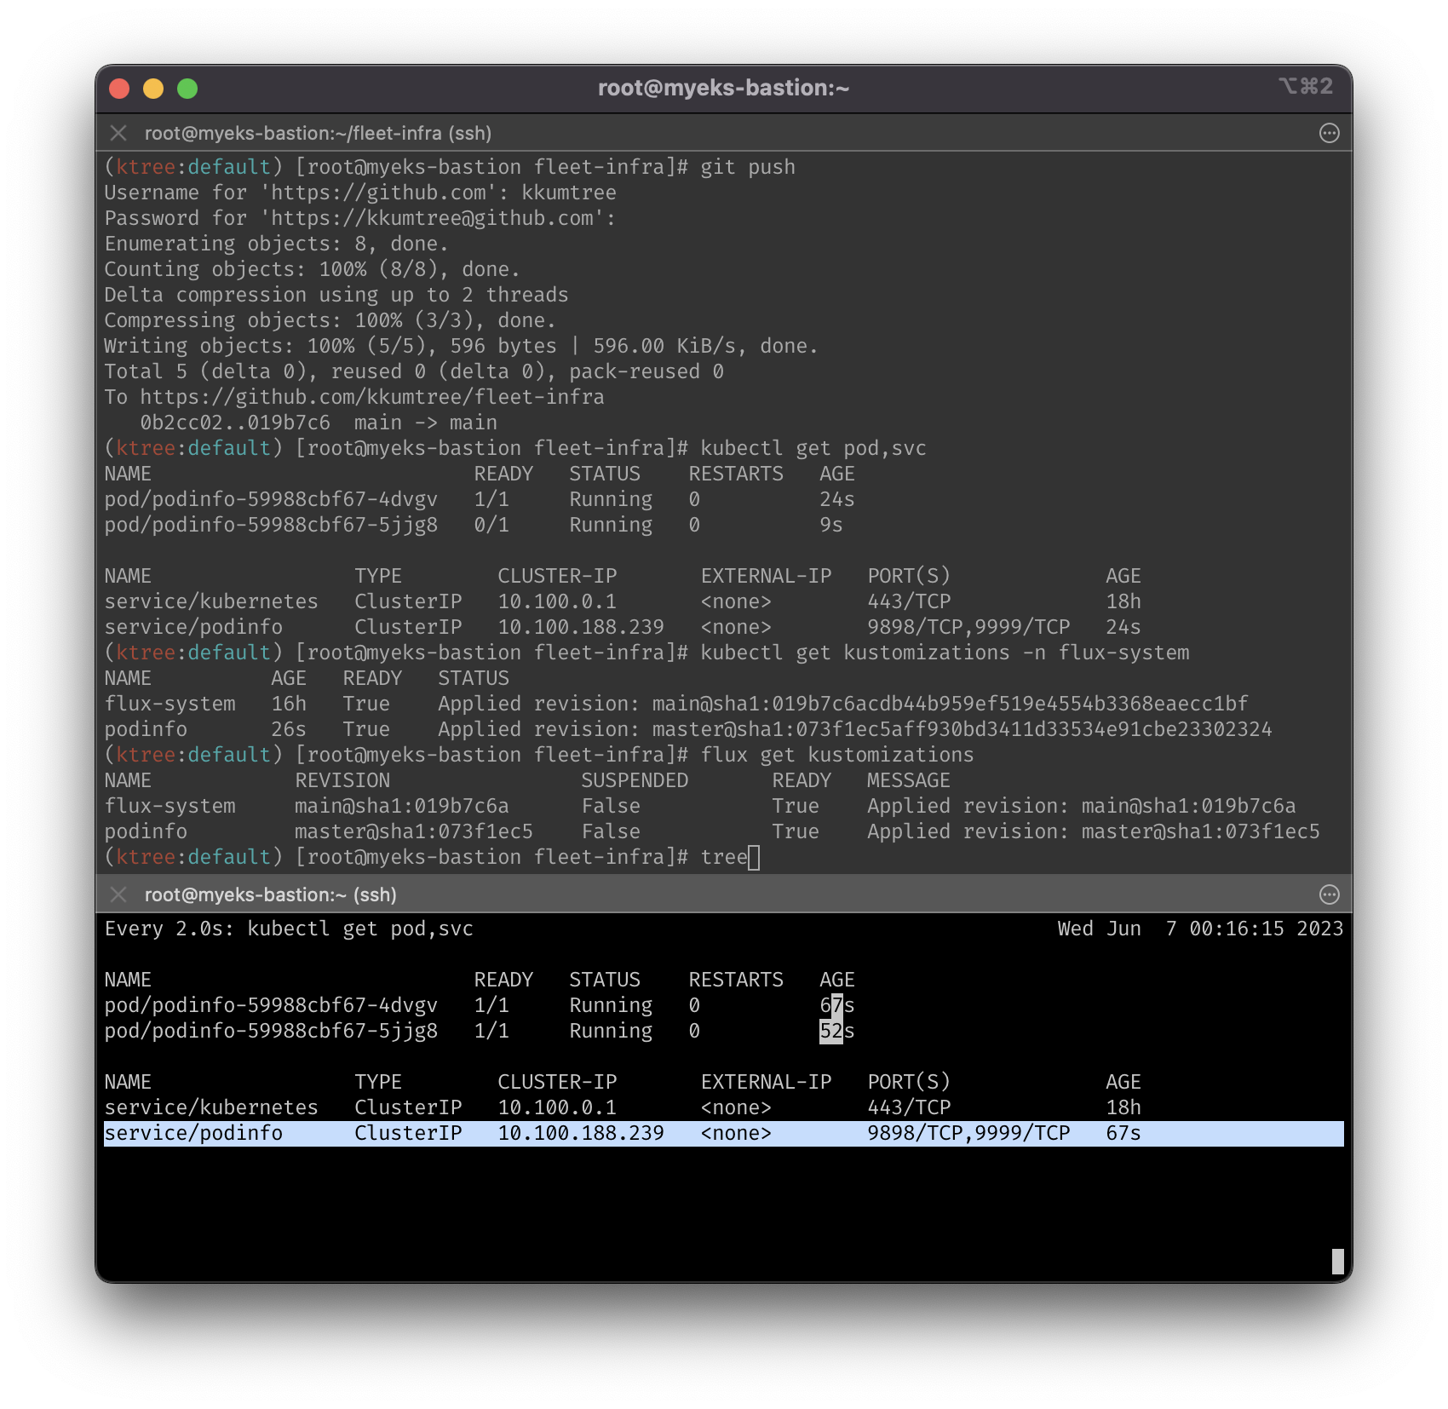Click master@sha1:073f1ec5 in REVISION column

(x=414, y=831)
